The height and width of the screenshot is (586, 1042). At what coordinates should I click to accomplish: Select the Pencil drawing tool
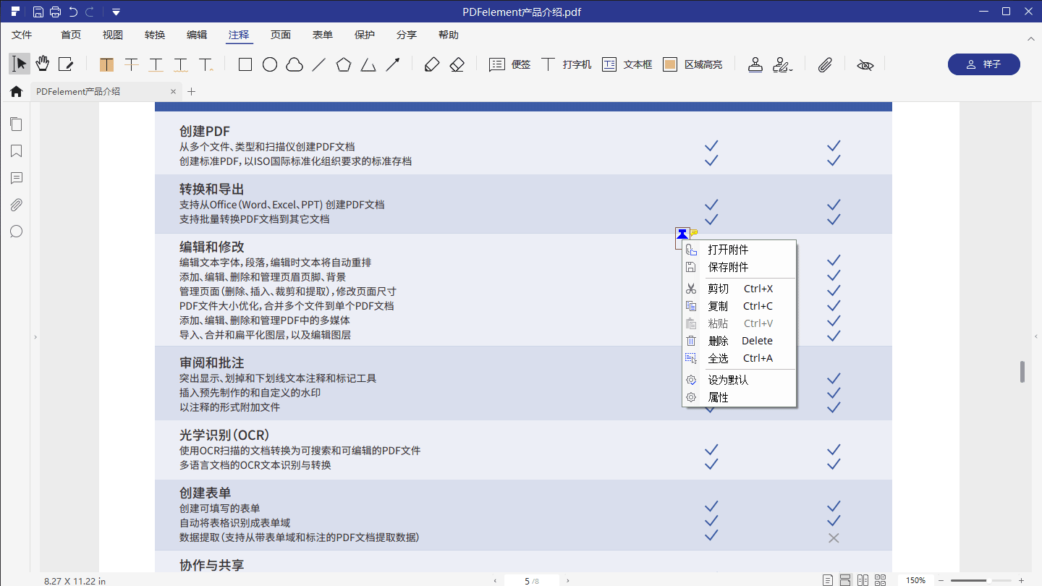431,64
